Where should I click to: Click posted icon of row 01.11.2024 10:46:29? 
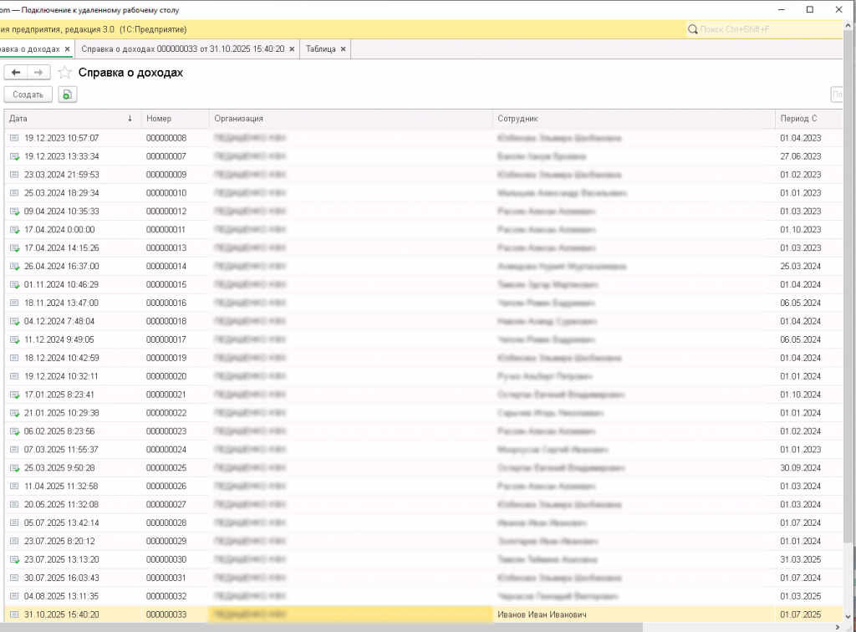[15, 285]
